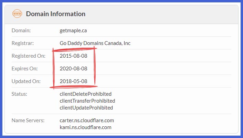Click the Registered On: label
The height and width of the screenshot is (138, 243).
click(29, 56)
